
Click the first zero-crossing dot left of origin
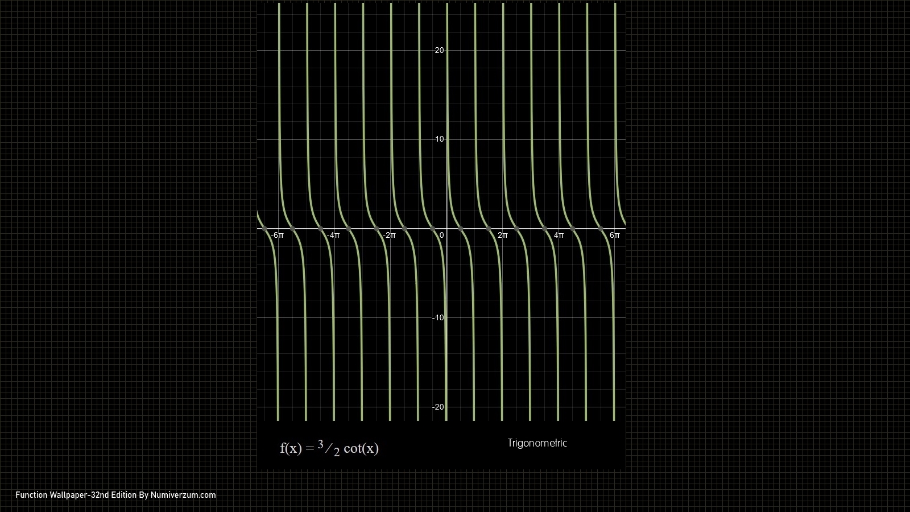click(x=433, y=229)
